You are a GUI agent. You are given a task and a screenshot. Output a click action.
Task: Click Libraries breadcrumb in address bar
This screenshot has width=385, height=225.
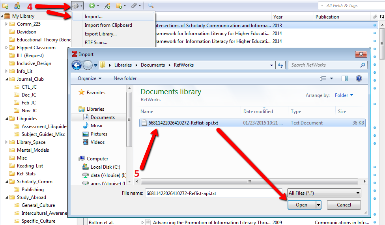point(123,65)
